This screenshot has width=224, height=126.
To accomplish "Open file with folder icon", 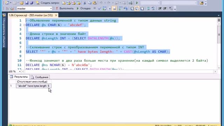I will pyautogui.click(x=22, y=3).
